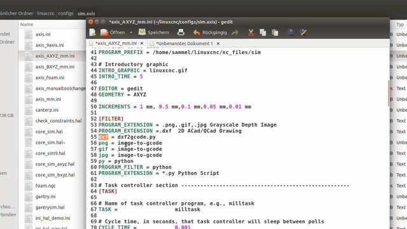Click the PROGRAM_PREFIX line 41
Image resolution: width=407 pixels, height=229 pixels.
(x=179, y=52)
